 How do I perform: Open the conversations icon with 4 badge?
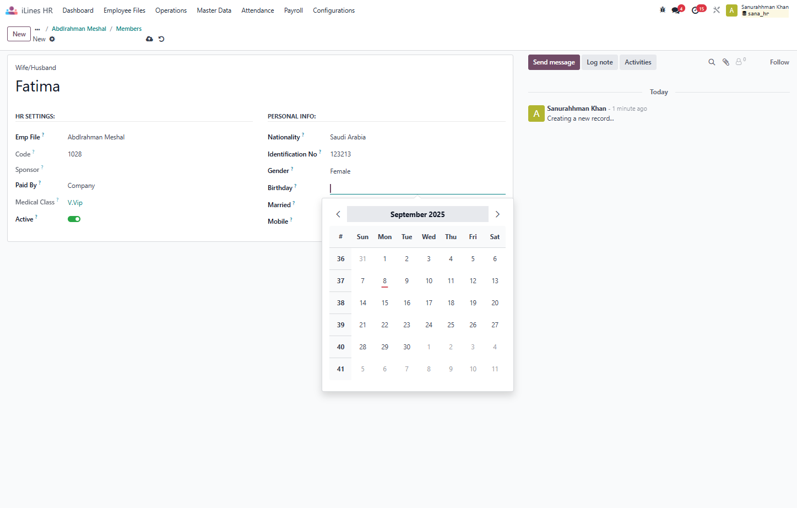coord(677,10)
